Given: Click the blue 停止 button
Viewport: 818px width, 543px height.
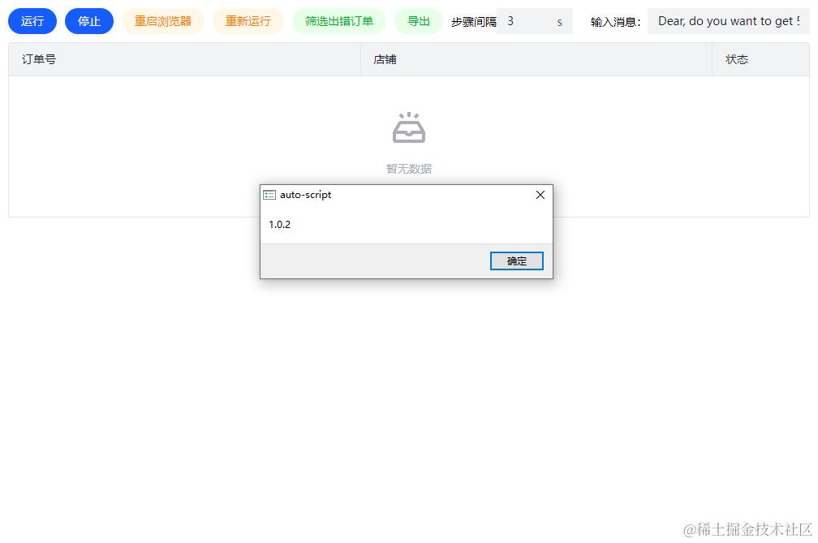Looking at the screenshot, I should pyautogui.click(x=89, y=21).
